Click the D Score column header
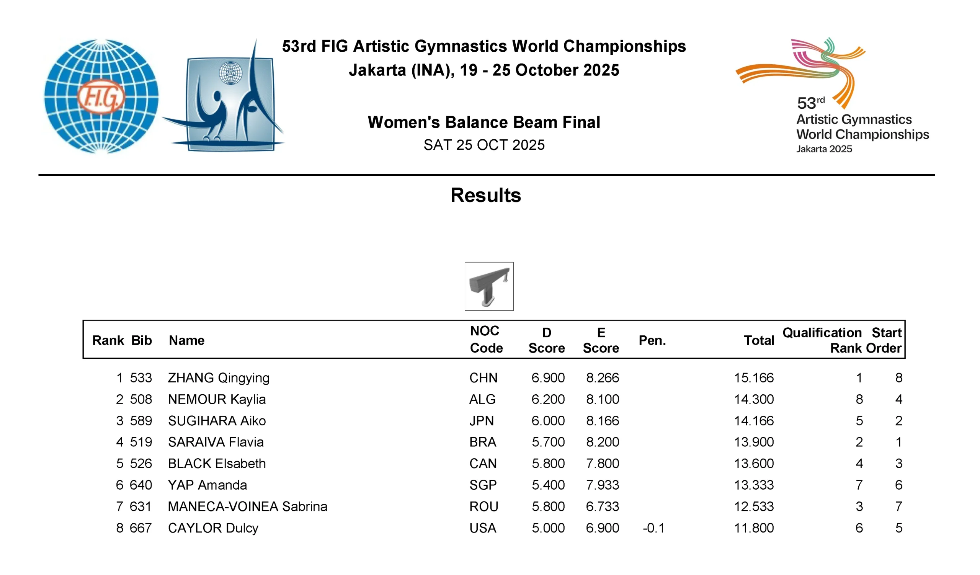This screenshot has width=980, height=575. pos(546,340)
